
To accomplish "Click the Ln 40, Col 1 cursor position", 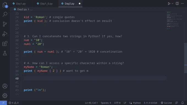I will click(x=91, y=103).
